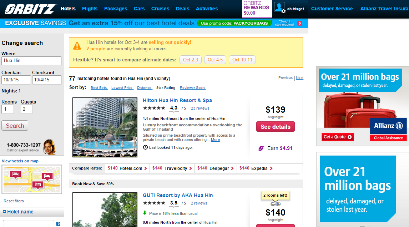Expand Hilton description with More link
409x227 pixels.
pyautogui.click(x=215, y=140)
